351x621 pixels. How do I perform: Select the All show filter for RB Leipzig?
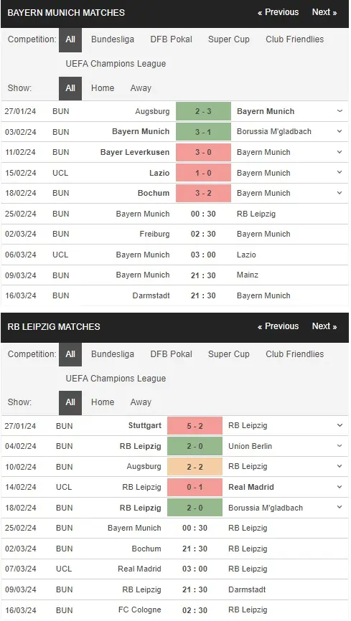tap(70, 402)
